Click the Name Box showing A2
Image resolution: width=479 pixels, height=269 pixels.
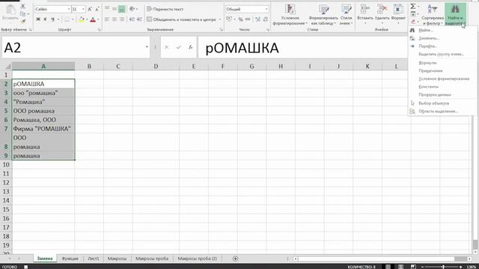(76, 48)
